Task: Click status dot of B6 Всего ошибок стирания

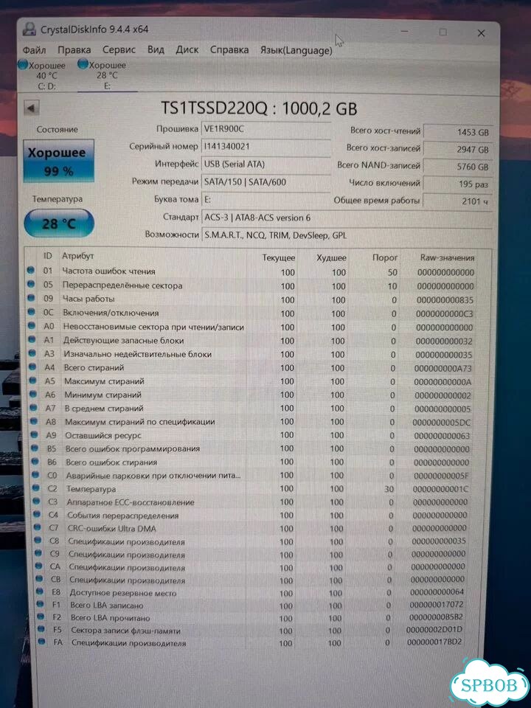Action: point(35,462)
